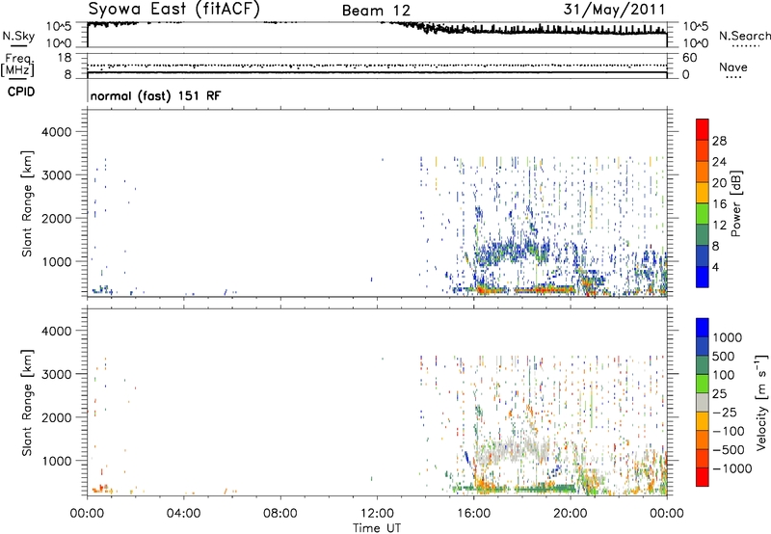Click the gray band of velocity colorbar

[x=703, y=402]
